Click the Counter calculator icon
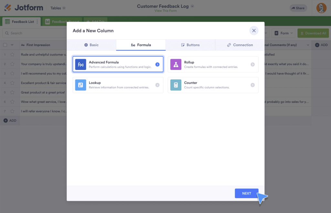The width and height of the screenshot is (331, 213). tap(176, 85)
